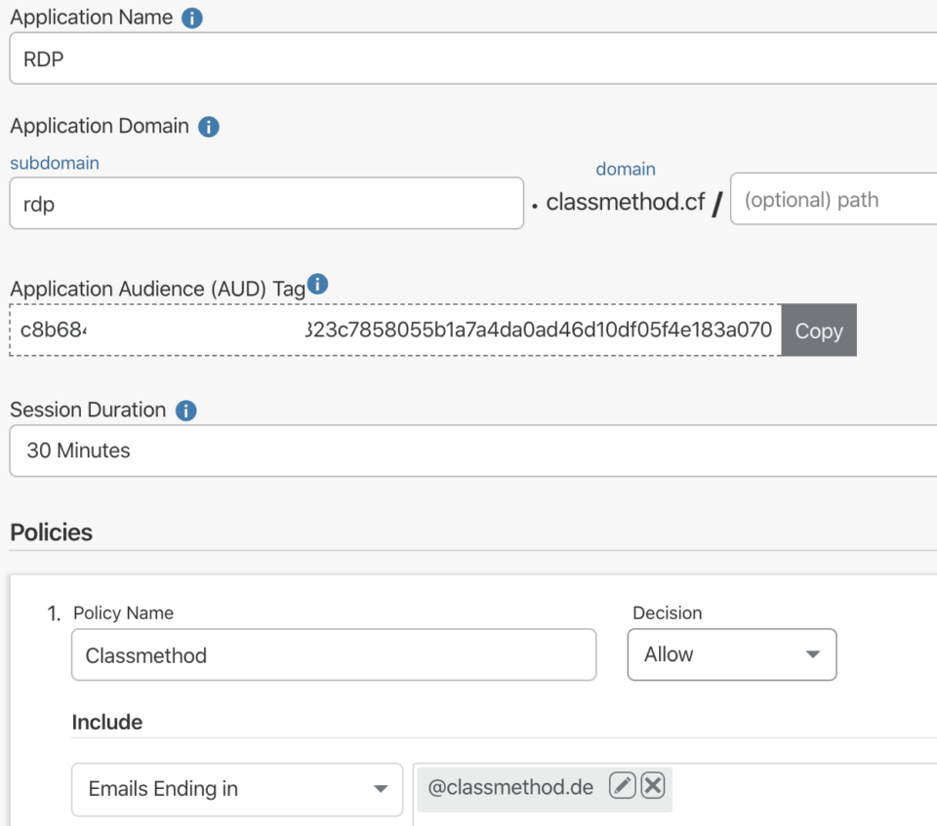Click the Copy button for the AUD tag
Viewport: 937px width, 826px height.
pyautogui.click(x=818, y=332)
